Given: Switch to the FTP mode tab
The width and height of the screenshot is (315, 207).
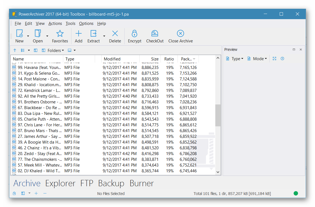Looking at the screenshot, I should pyautogui.click(x=87, y=183).
